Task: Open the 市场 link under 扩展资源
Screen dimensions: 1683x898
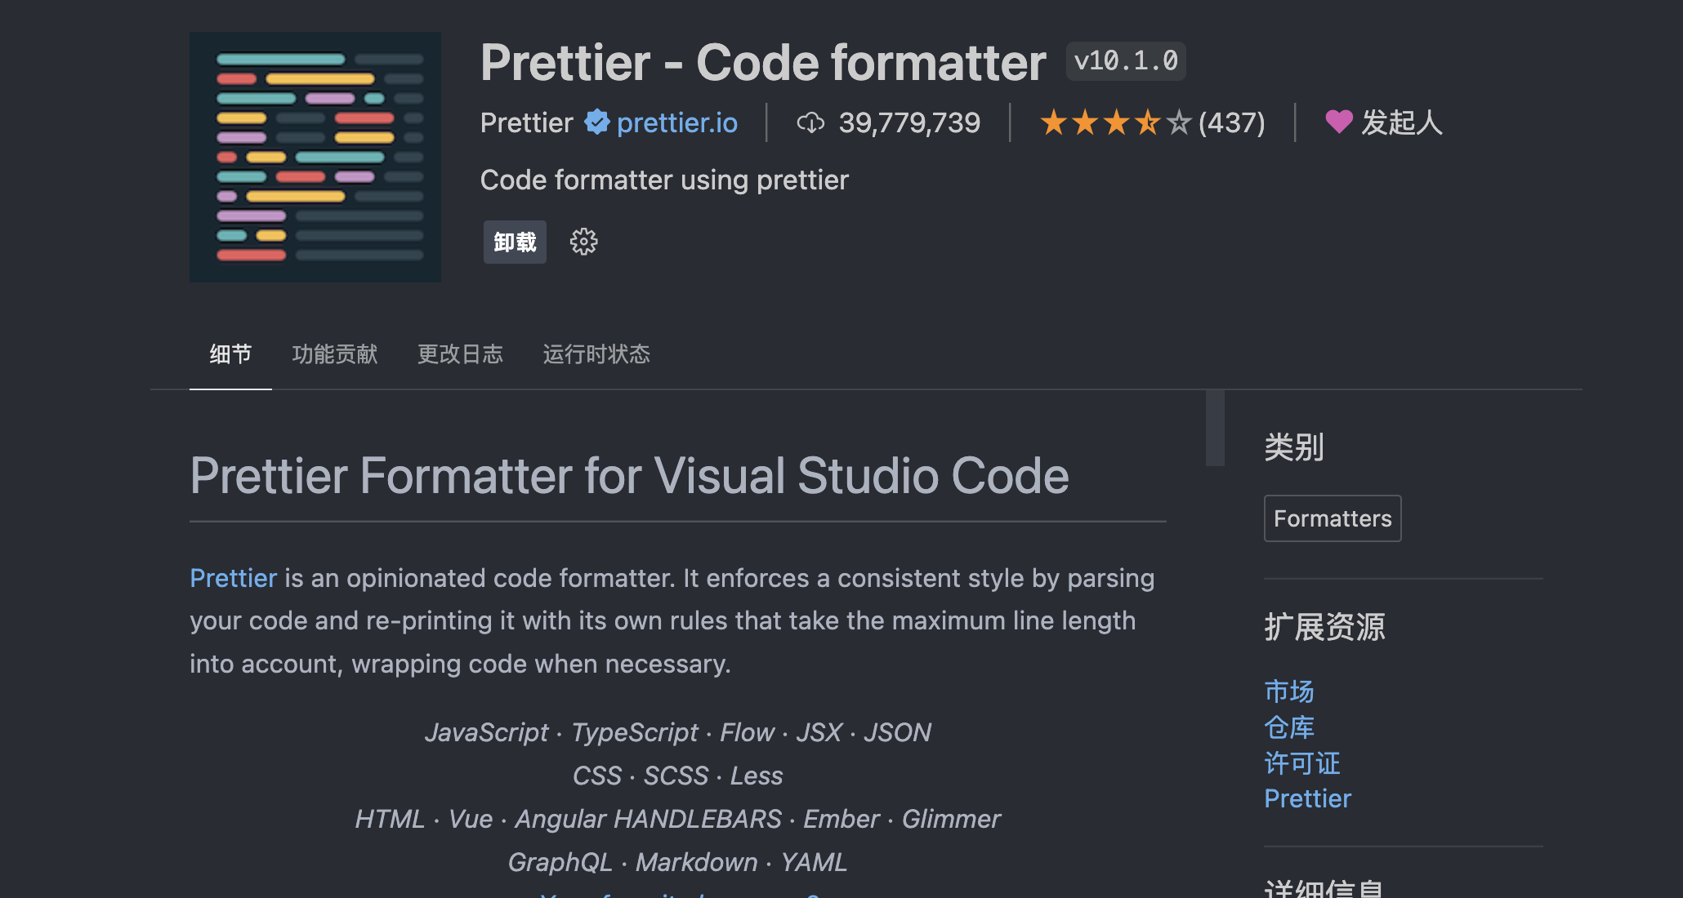Action: tap(1288, 691)
